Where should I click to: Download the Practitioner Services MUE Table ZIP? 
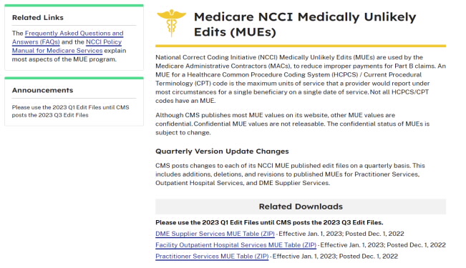[212, 256]
